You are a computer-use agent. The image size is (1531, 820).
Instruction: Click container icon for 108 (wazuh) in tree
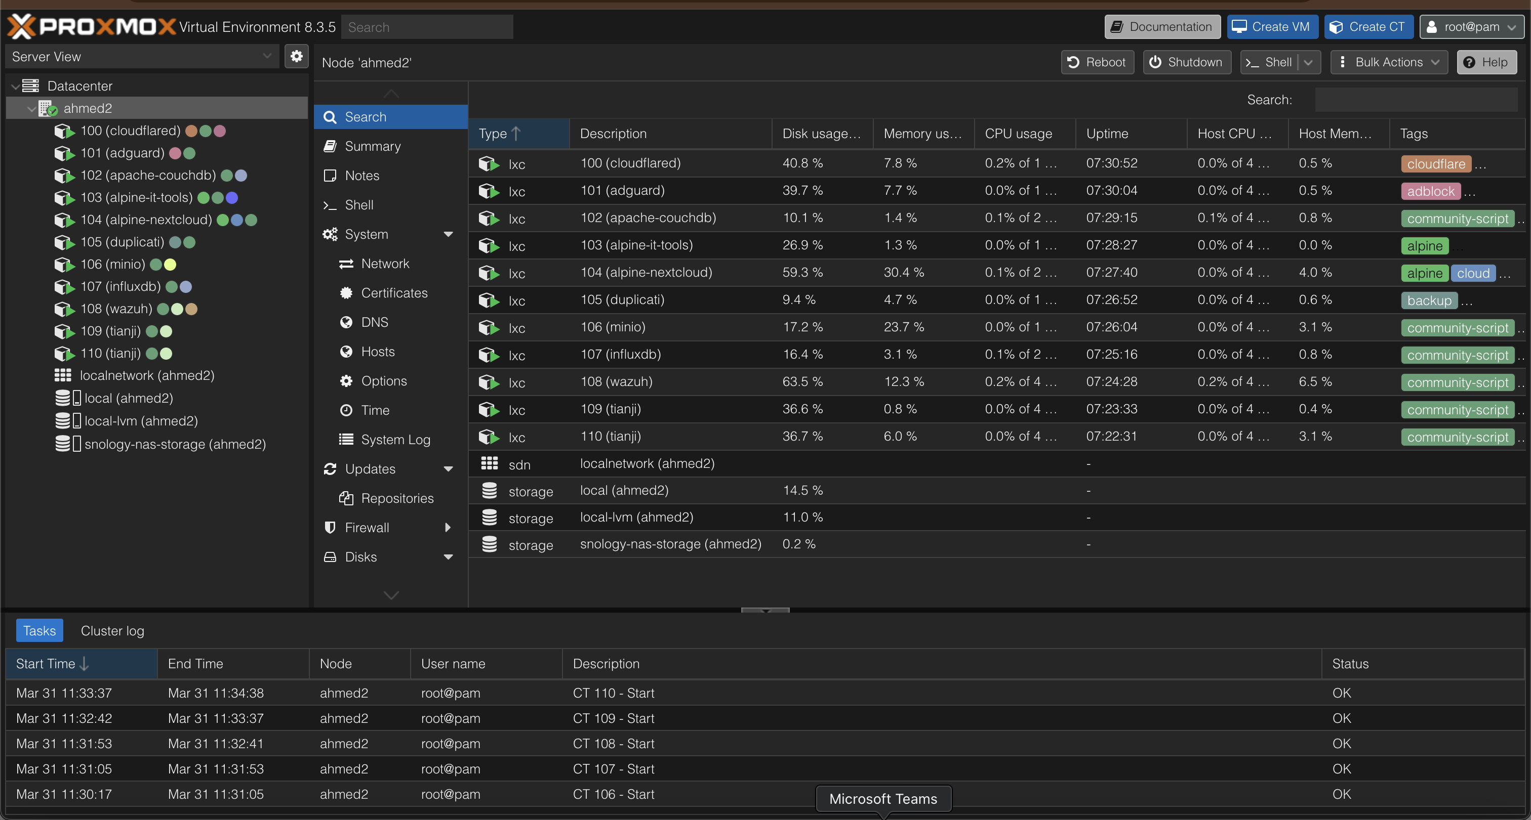[x=64, y=309]
